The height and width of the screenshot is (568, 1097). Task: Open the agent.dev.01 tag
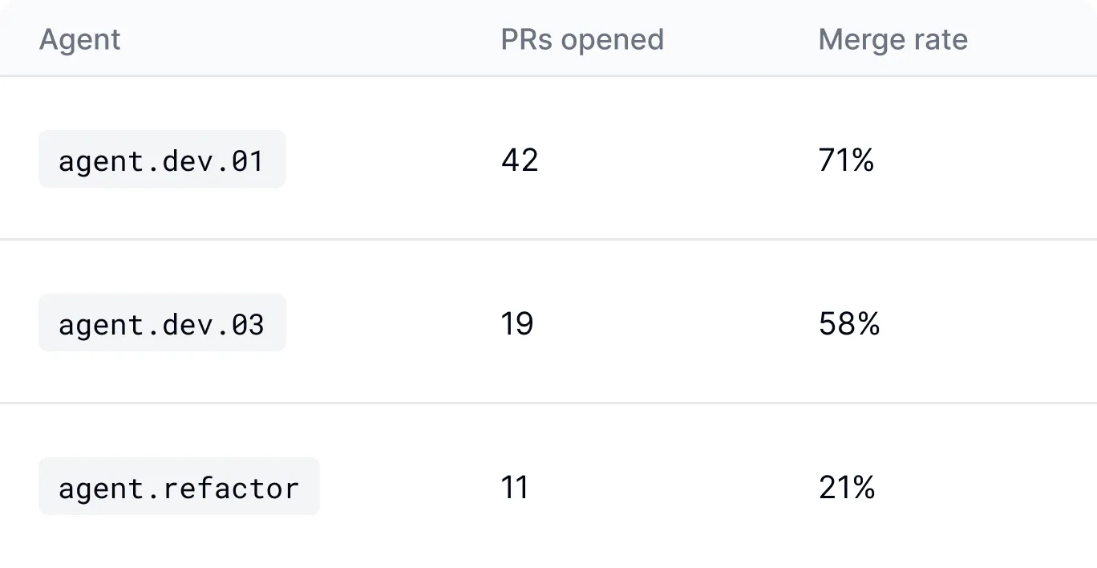[162, 160]
